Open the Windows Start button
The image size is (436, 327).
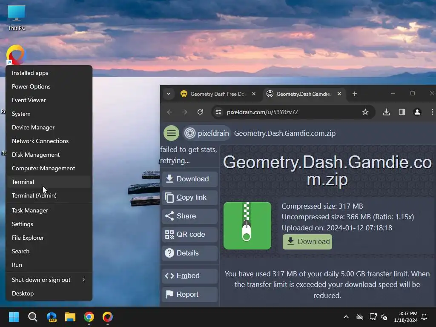coord(14,317)
